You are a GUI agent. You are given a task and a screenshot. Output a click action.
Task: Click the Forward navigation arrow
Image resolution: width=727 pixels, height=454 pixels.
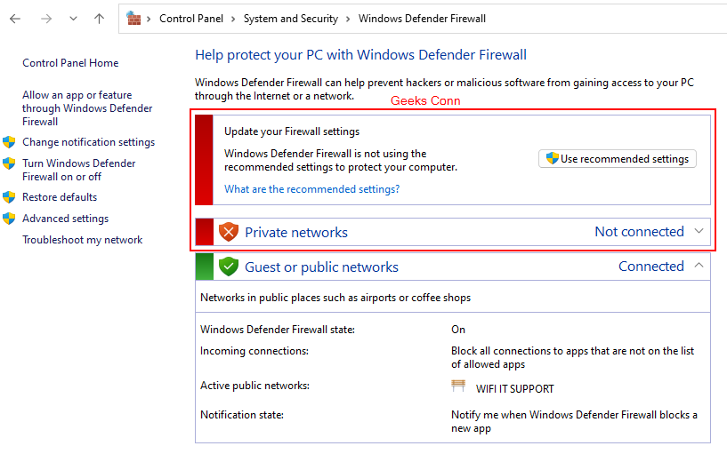click(45, 19)
